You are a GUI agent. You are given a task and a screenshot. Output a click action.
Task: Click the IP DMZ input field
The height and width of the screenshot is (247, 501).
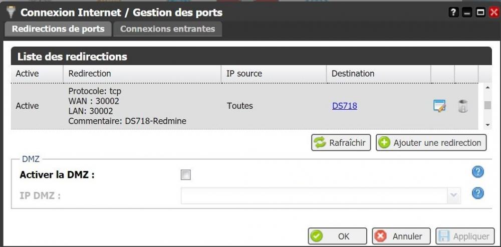(314, 195)
